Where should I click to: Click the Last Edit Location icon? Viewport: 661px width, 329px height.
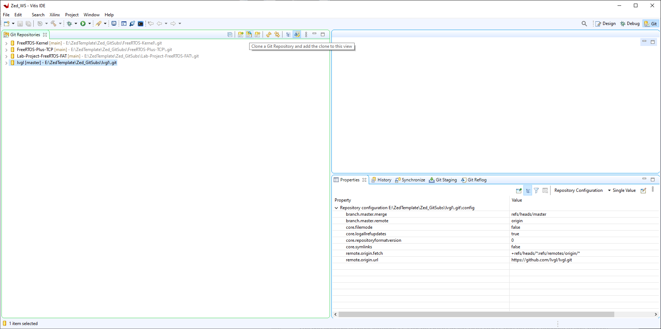(151, 24)
